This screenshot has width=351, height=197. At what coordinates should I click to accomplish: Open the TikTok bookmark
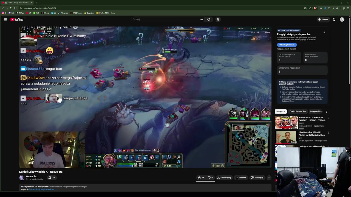click(20, 13)
